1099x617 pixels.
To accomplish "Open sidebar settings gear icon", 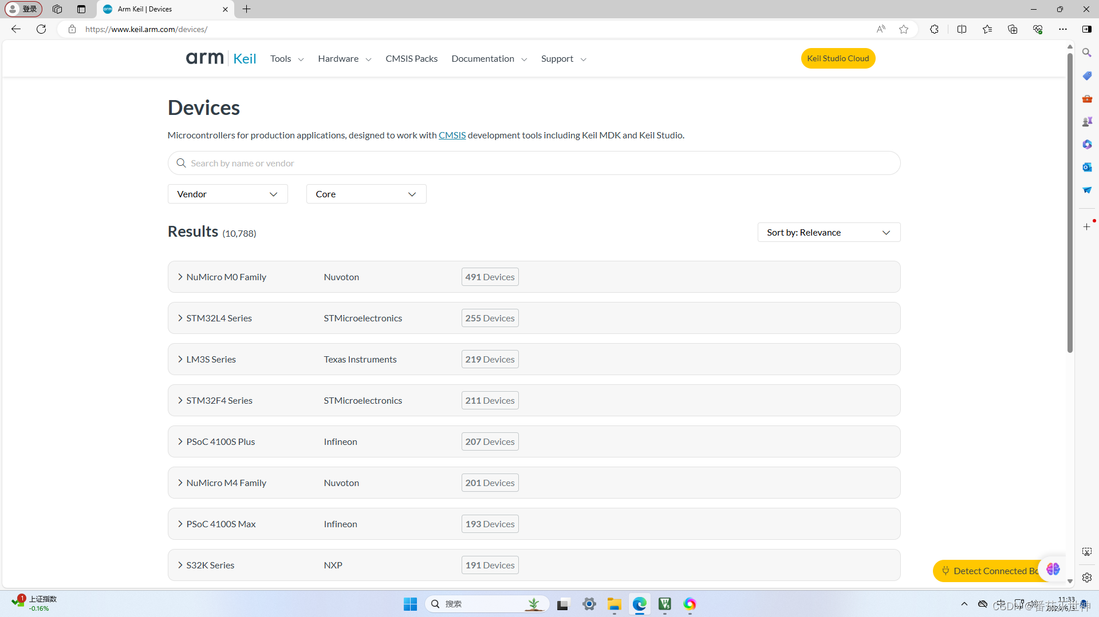I will point(1087,578).
